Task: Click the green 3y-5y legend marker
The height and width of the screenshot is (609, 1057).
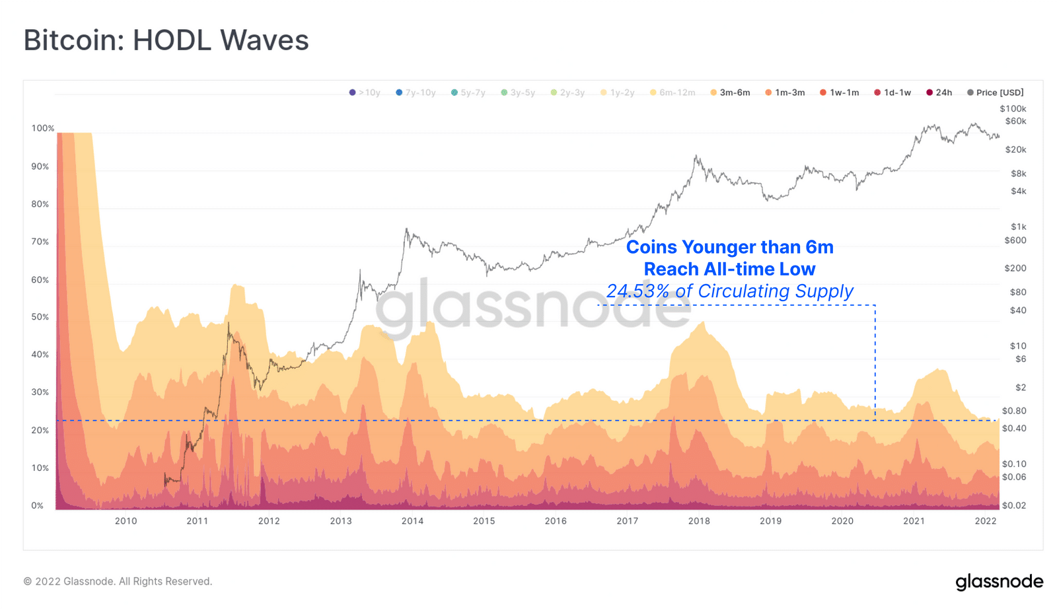Action: tap(504, 92)
